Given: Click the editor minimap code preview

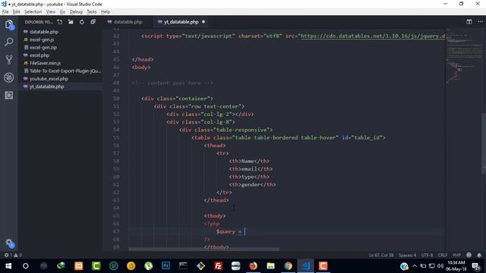Looking at the screenshot, I should (464, 55).
